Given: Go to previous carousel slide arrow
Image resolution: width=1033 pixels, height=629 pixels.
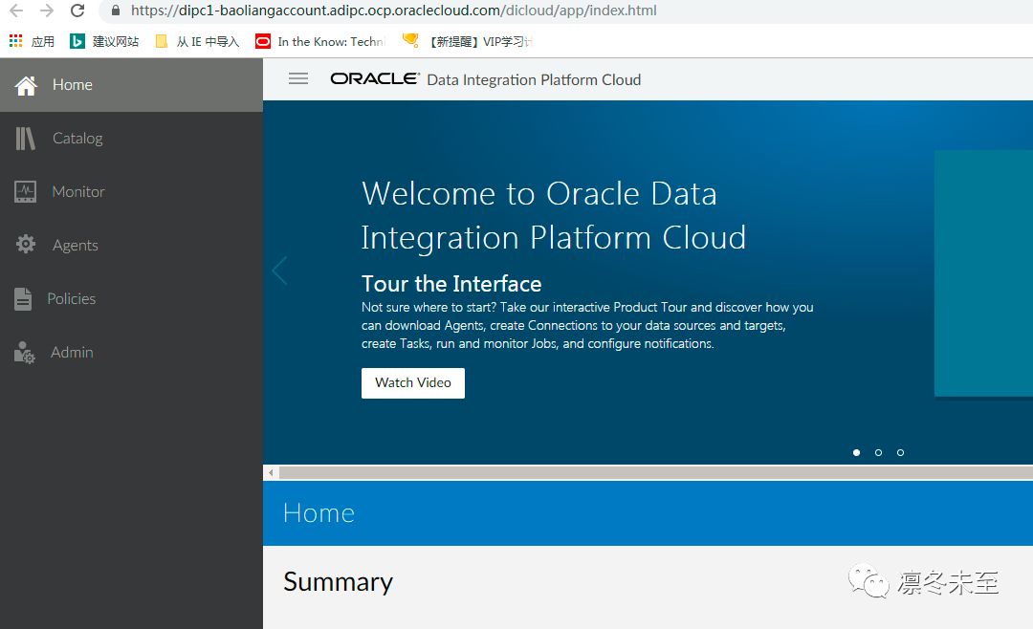Looking at the screenshot, I should pos(280,270).
